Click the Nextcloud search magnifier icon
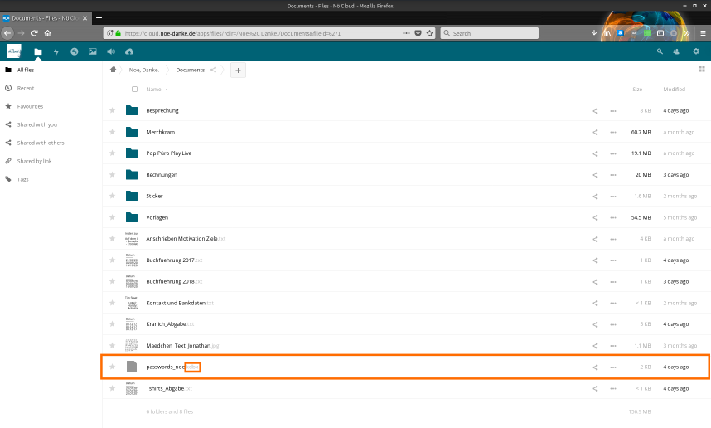Screen dimensions: 711x428 click(x=660, y=51)
